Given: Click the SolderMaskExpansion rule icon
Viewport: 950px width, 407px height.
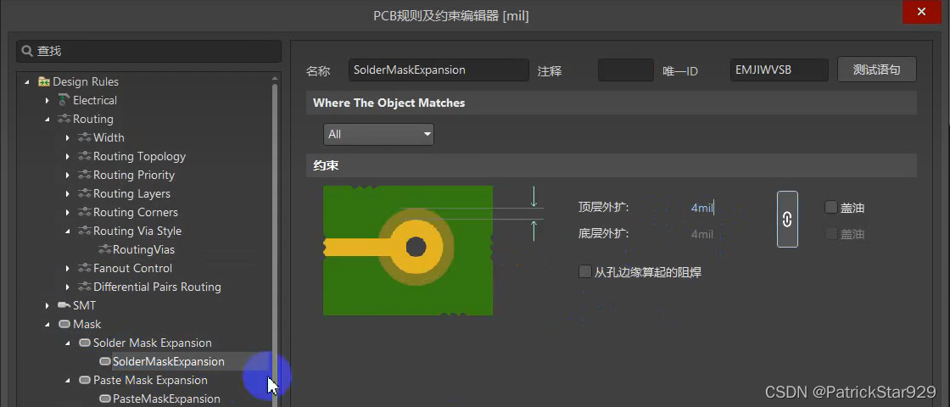Looking at the screenshot, I should point(104,361).
